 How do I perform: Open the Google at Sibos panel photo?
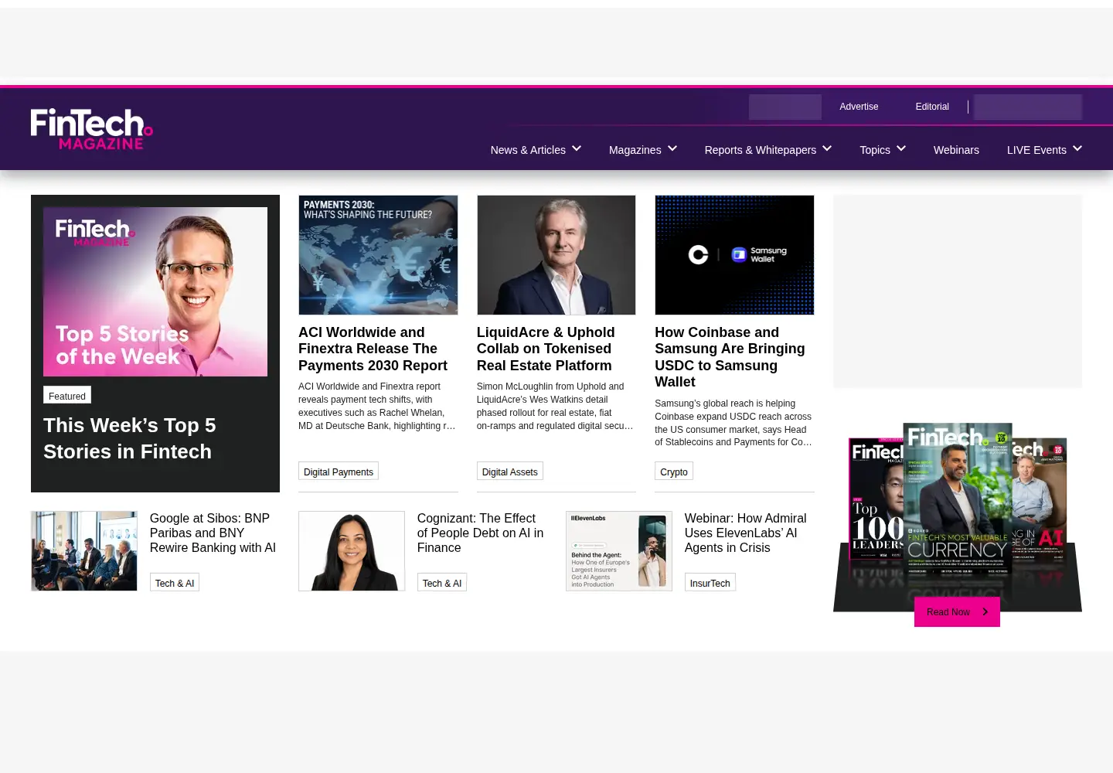pyautogui.click(x=84, y=551)
